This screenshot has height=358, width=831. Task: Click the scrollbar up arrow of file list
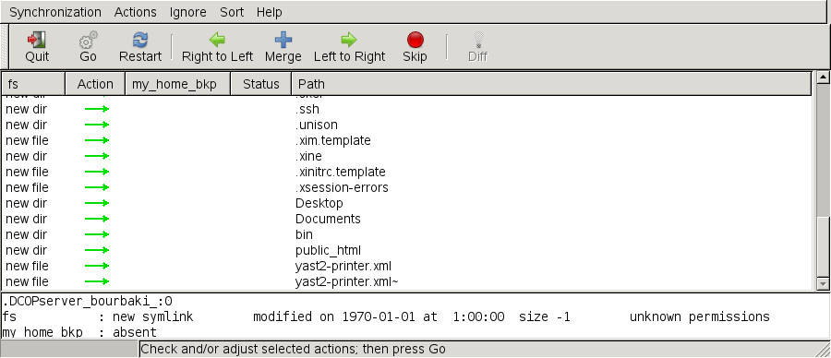(x=823, y=78)
